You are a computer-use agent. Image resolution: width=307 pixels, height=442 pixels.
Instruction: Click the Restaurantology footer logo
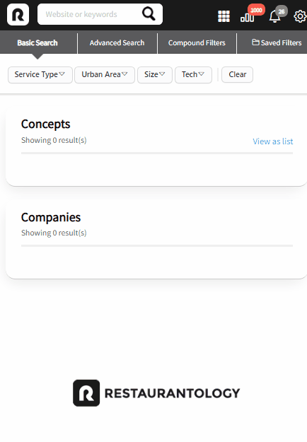coord(156,393)
